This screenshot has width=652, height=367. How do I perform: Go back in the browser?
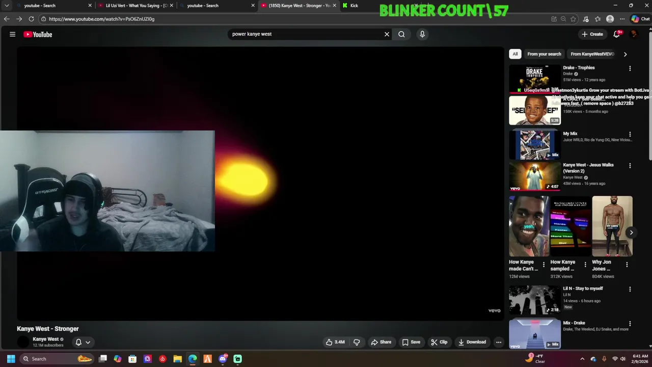click(x=7, y=19)
